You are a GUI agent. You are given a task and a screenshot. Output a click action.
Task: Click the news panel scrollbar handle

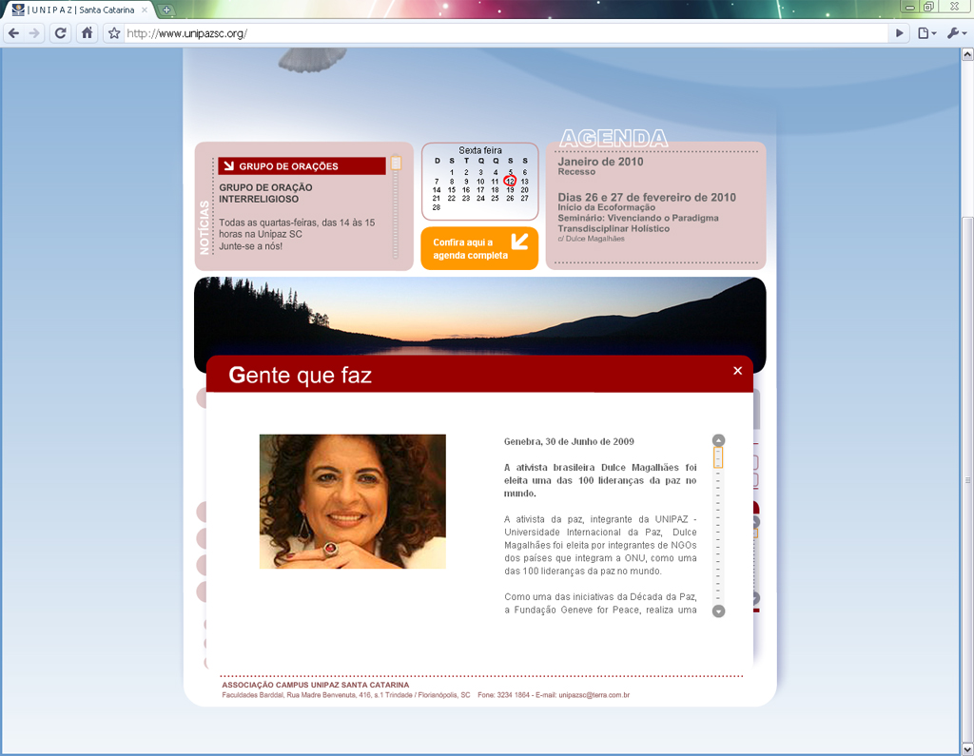pyautogui.click(x=396, y=164)
